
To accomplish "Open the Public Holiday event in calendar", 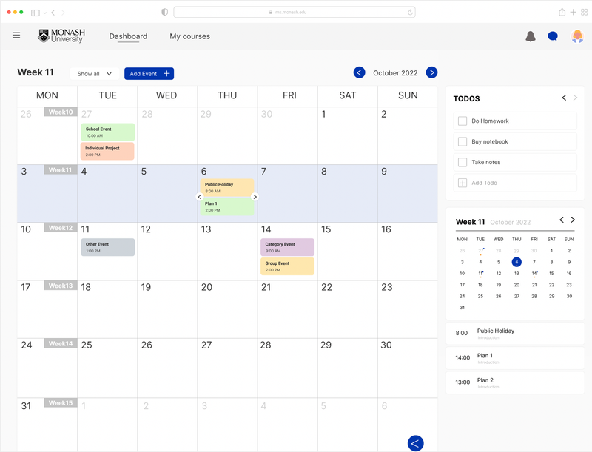I will (227, 187).
